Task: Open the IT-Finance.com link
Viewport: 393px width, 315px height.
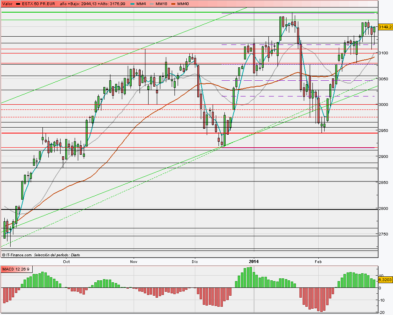Action: tap(17, 255)
